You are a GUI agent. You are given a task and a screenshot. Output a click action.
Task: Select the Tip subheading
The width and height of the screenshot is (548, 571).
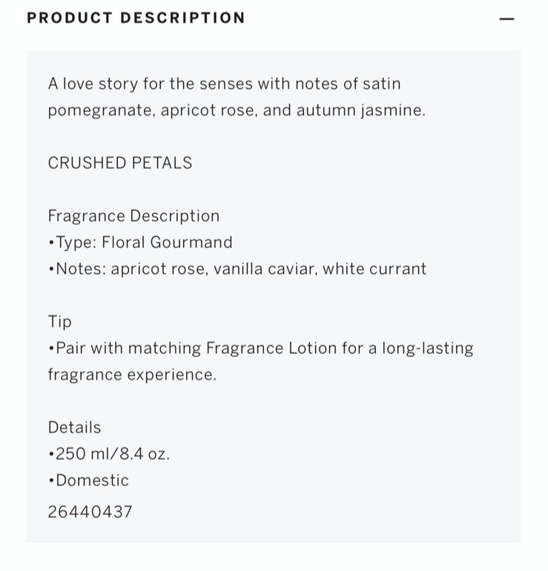60,321
